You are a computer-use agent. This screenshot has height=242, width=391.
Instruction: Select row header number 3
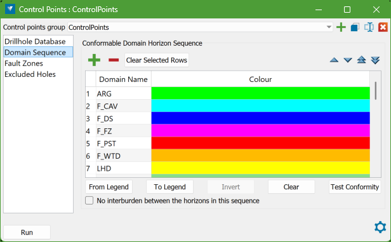tap(91, 119)
